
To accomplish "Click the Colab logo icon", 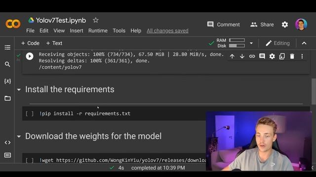I will [13, 24].
